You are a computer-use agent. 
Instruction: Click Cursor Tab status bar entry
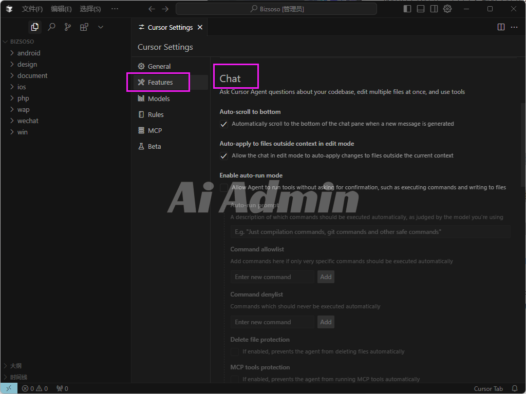[x=488, y=389]
